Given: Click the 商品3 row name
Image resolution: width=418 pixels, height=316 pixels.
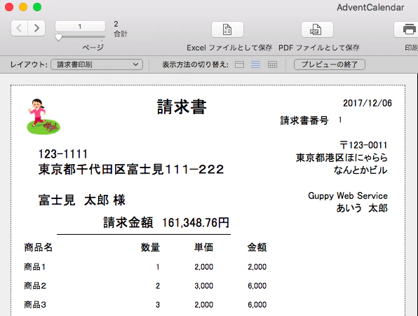Looking at the screenshot, I should tap(35, 305).
